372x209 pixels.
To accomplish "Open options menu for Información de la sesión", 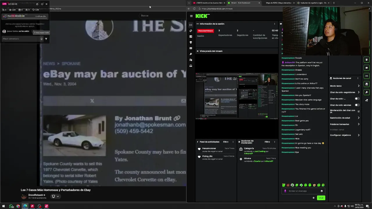I will tap(274, 24).
